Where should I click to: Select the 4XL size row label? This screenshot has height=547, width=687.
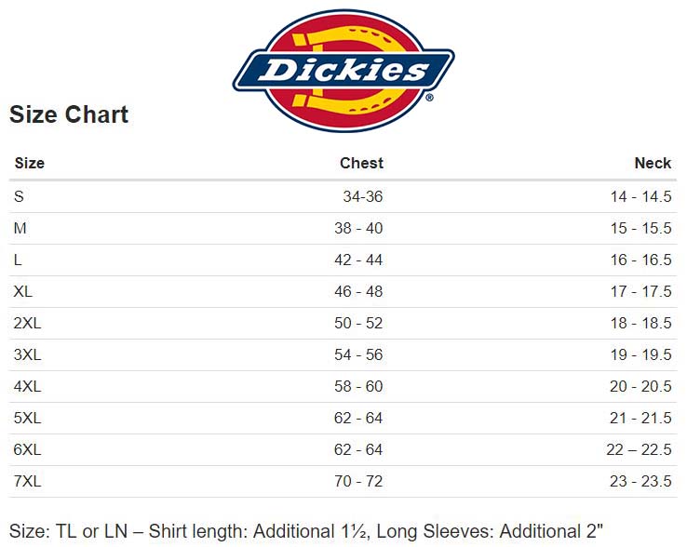pos(28,386)
